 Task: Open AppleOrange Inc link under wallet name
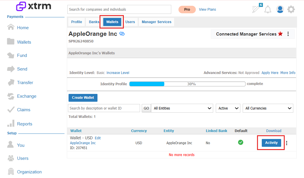tap(83, 143)
